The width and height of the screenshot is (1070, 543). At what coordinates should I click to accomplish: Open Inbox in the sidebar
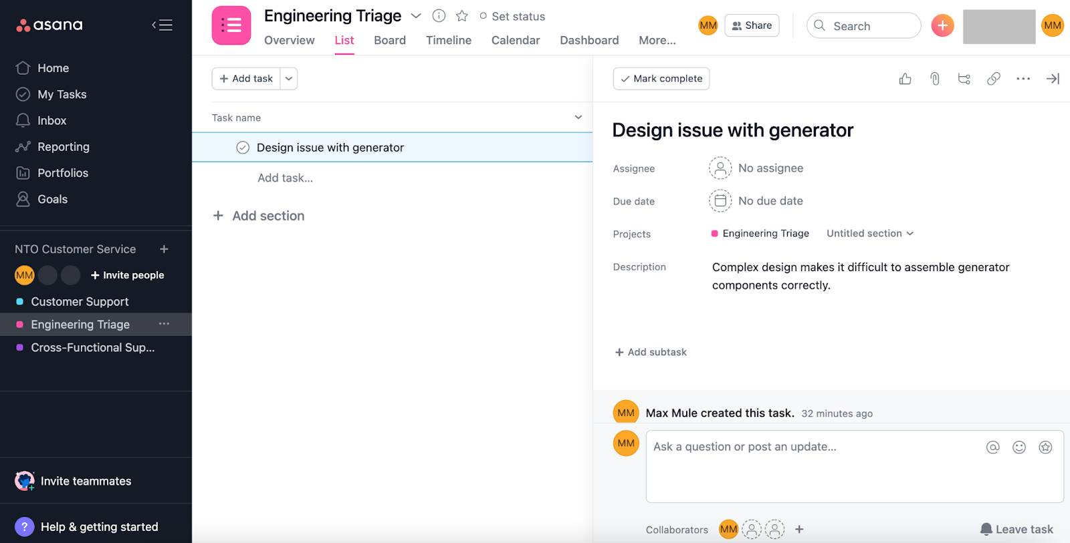click(x=51, y=120)
